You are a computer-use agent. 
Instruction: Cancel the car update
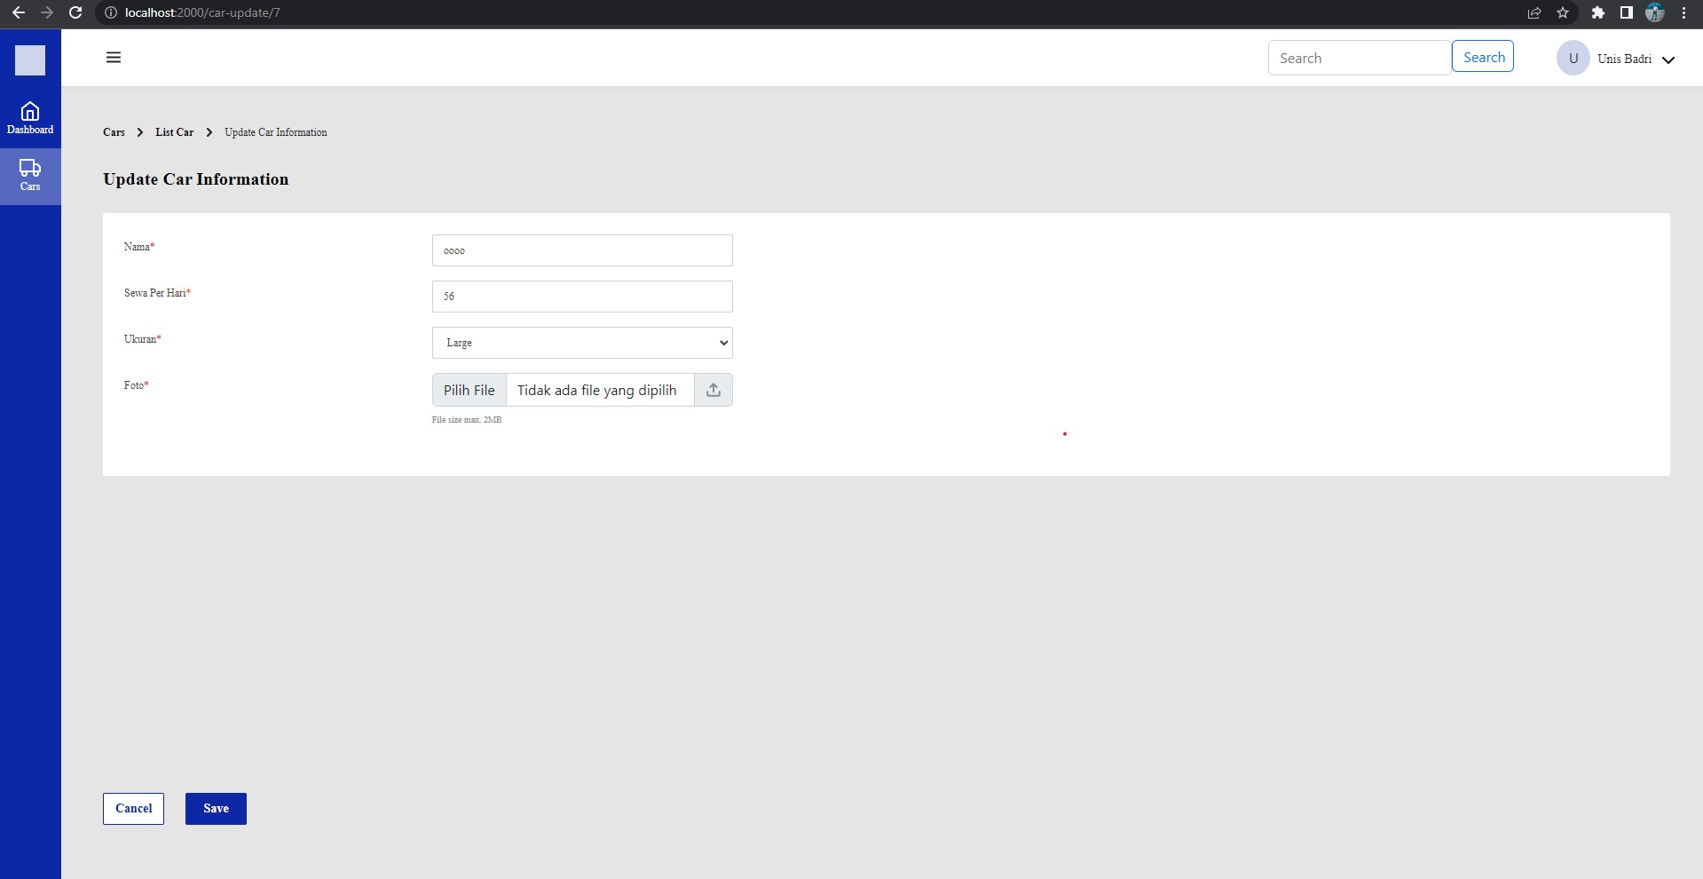133,808
